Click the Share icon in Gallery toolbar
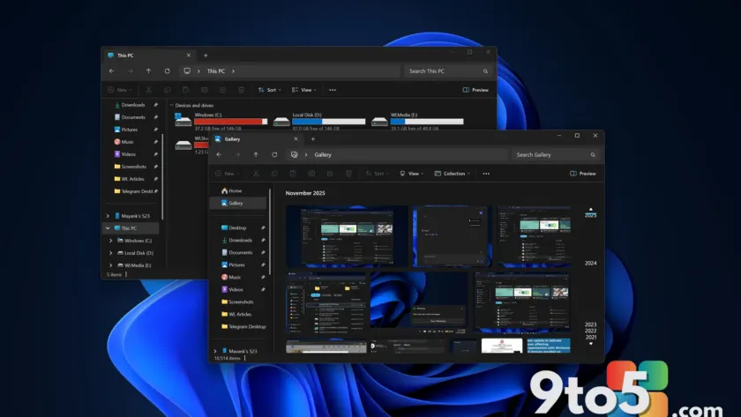The image size is (741, 417). click(x=330, y=174)
